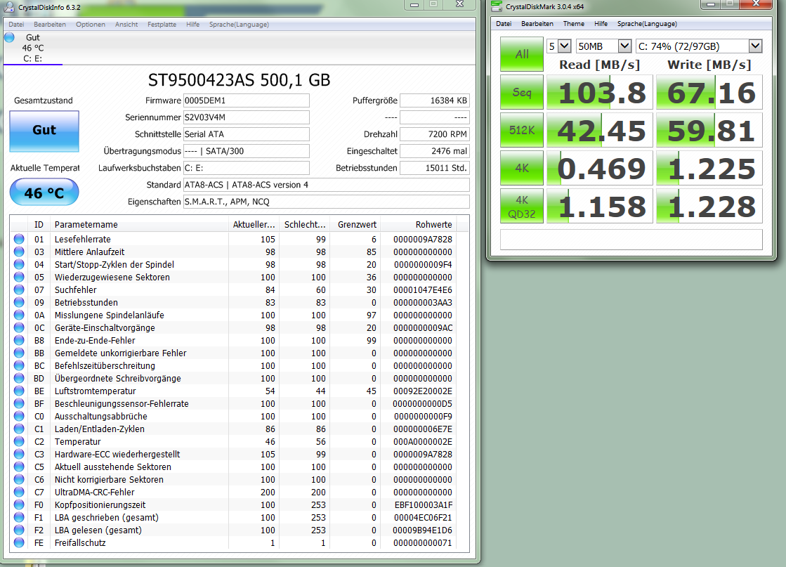
Task: Click the status orb in the UltraDMA-CRC-Fehler row
Action: click(x=19, y=492)
